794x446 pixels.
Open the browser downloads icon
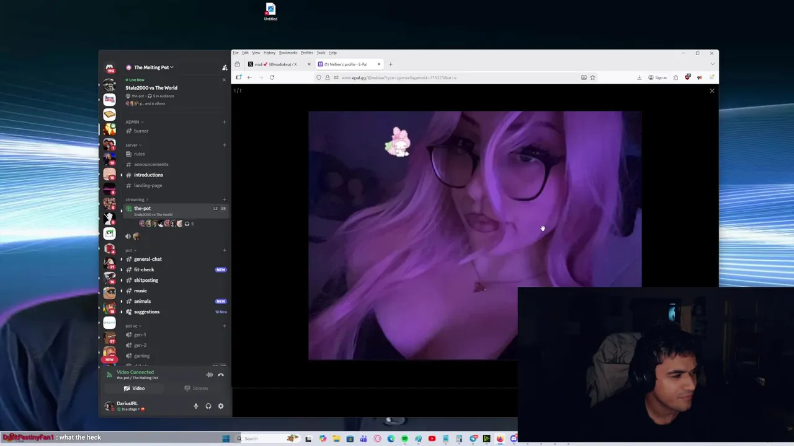click(x=639, y=77)
